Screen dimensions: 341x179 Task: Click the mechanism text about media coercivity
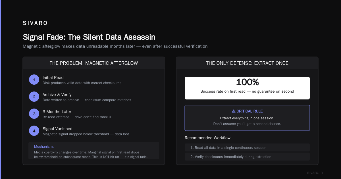(x=91, y=155)
